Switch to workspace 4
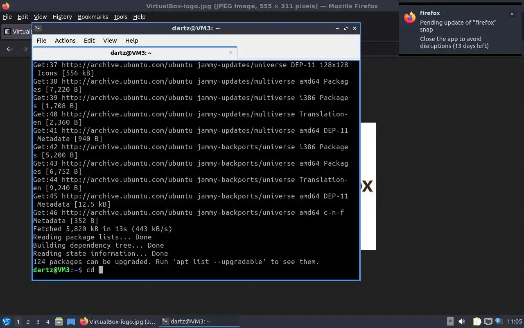This screenshot has height=328, width=524. click(x=48, y=322)
